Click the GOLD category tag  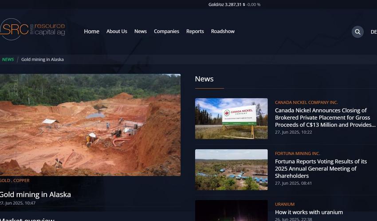5,180
